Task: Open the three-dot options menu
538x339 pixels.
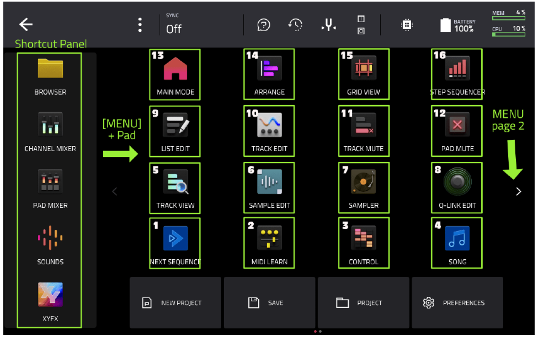Action: click(x=140, y=25)
